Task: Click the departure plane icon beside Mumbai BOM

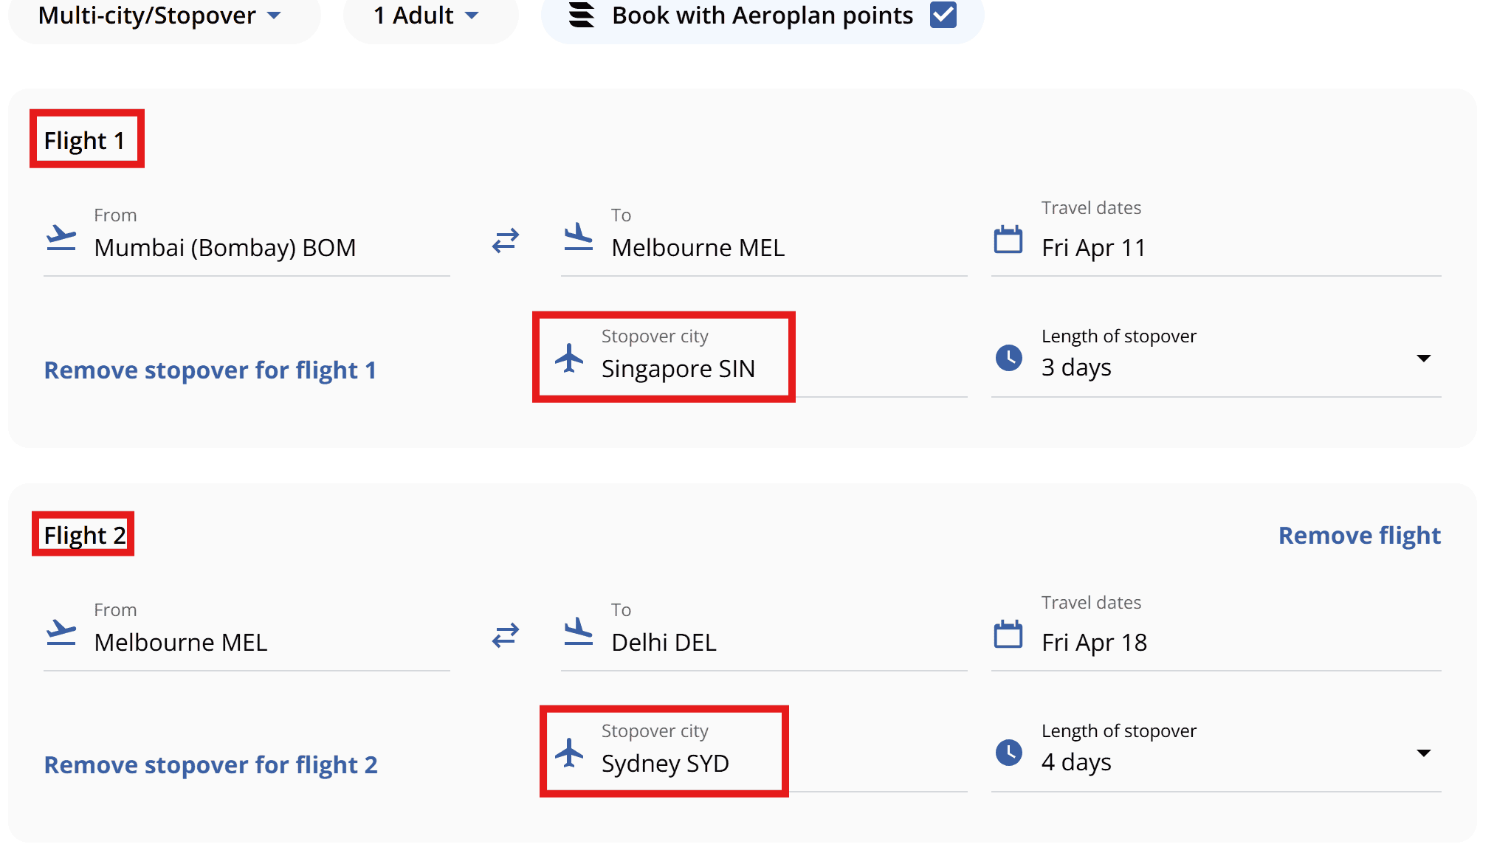Action: [x=61, y=238]
